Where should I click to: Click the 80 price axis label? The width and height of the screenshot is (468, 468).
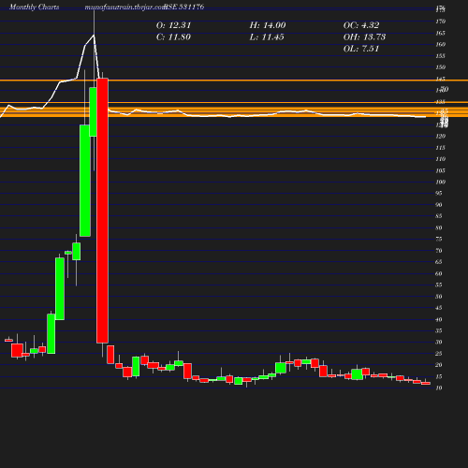(439, 227)
